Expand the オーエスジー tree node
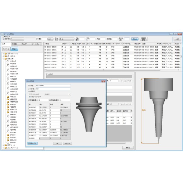Screen dimensions: 183x183 pos(3,56)
